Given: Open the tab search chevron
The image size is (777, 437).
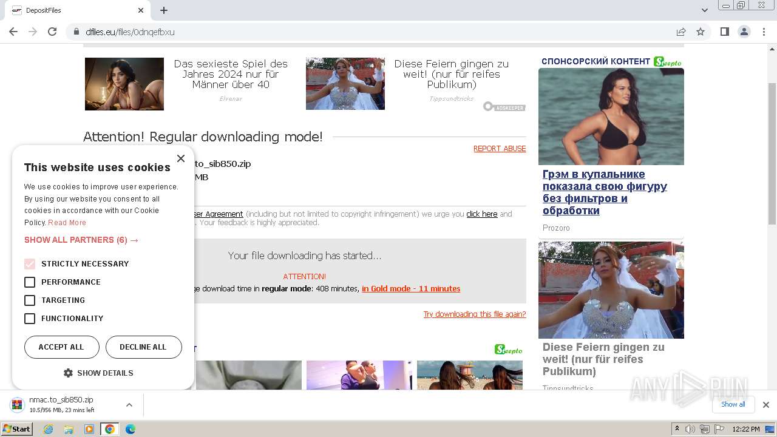Looking at the screenshot, I should [705, 10].
